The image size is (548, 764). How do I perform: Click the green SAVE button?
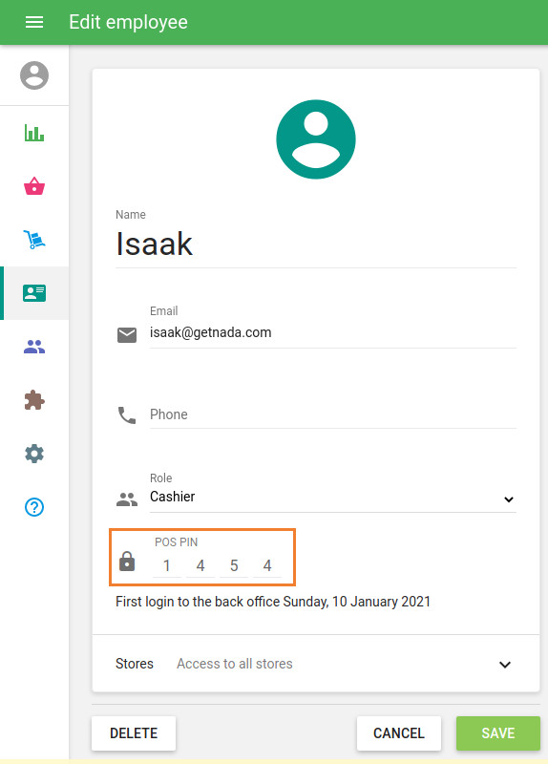(497, 733)
